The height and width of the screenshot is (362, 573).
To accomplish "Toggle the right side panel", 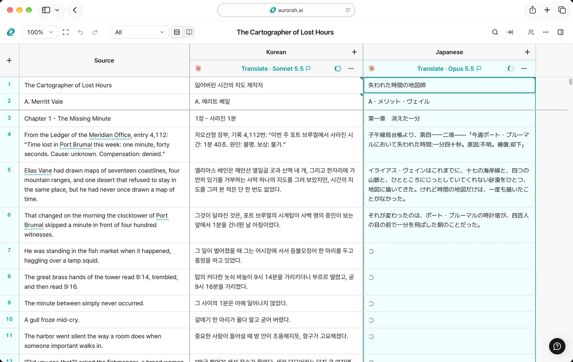I will pyautogui.click(x=561, y=32).
